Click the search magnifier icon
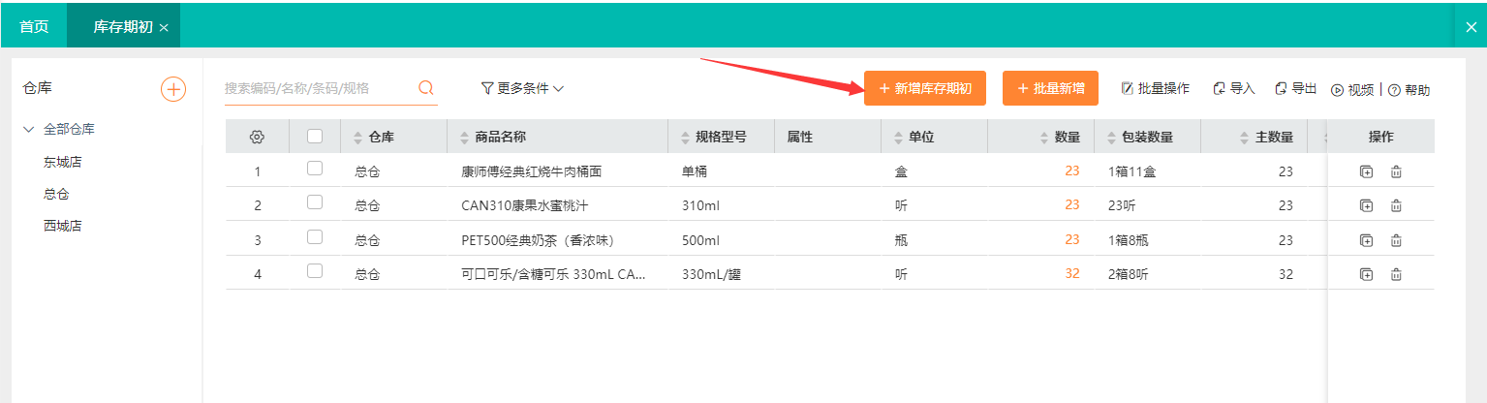 [x=425, y=88]
